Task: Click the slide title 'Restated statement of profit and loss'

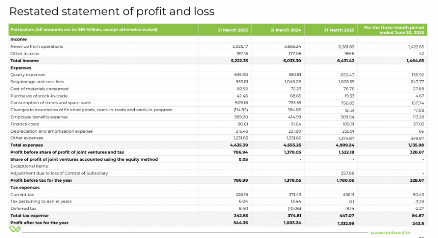Action: 112,12
